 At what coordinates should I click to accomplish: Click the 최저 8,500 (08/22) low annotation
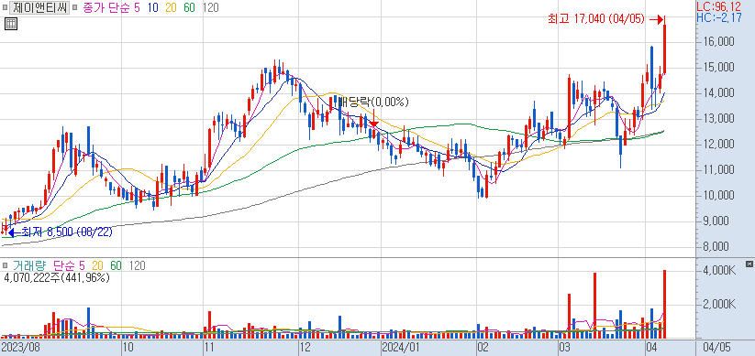tap(67, 232)
